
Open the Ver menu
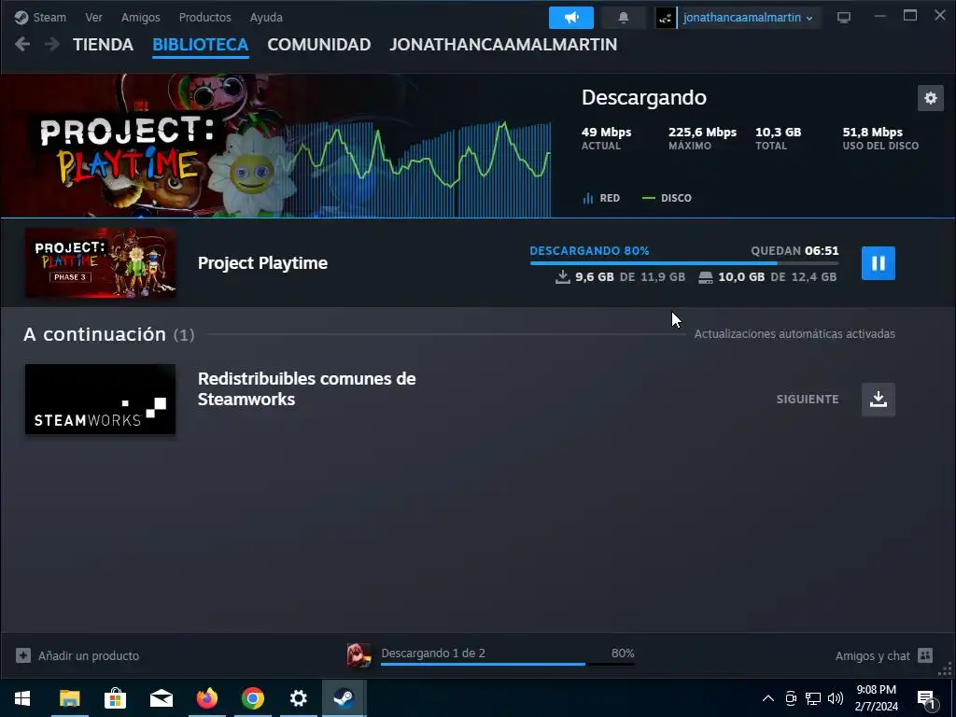click(x=93, y=17)
